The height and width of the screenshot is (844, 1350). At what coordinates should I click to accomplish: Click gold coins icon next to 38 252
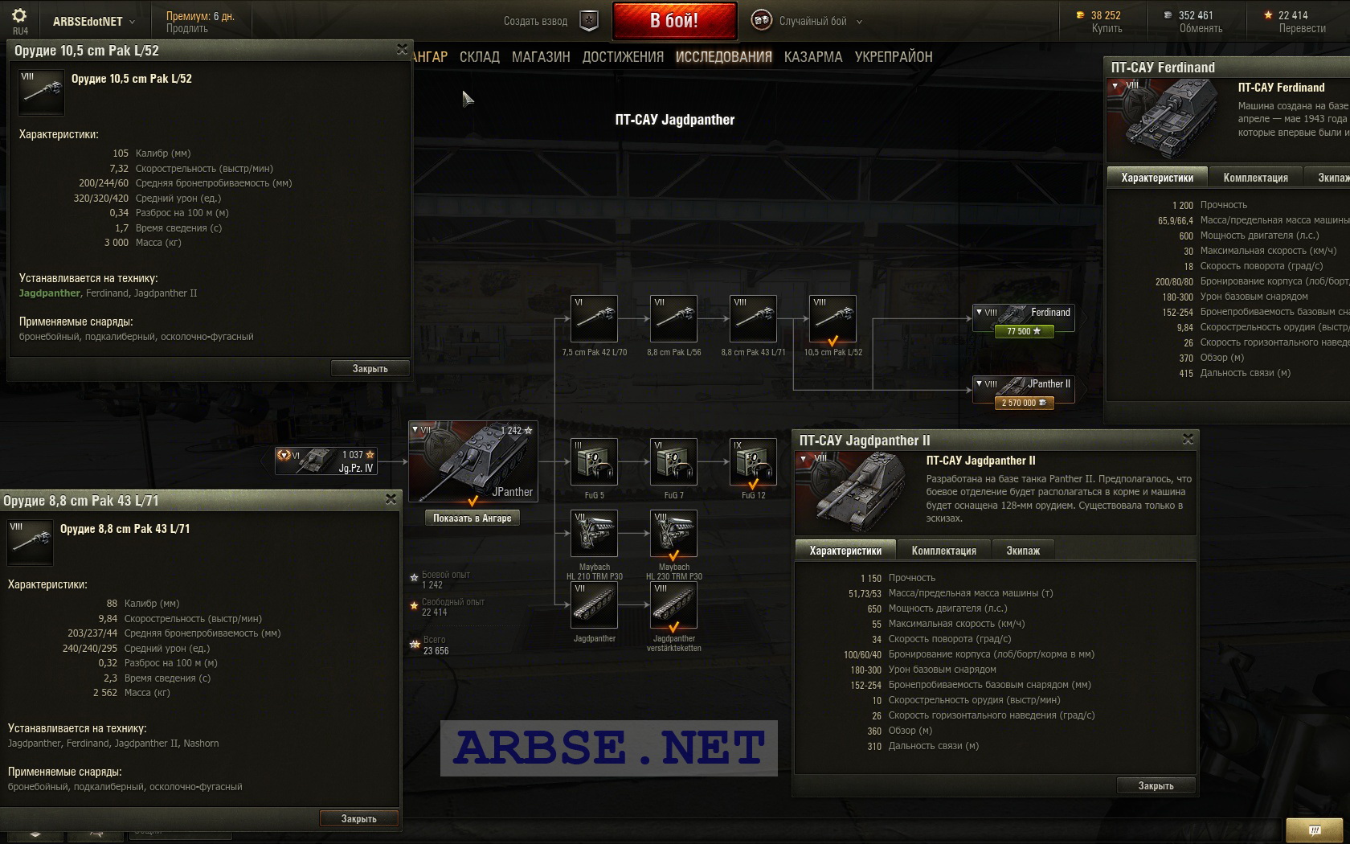tap(1080, 15)
